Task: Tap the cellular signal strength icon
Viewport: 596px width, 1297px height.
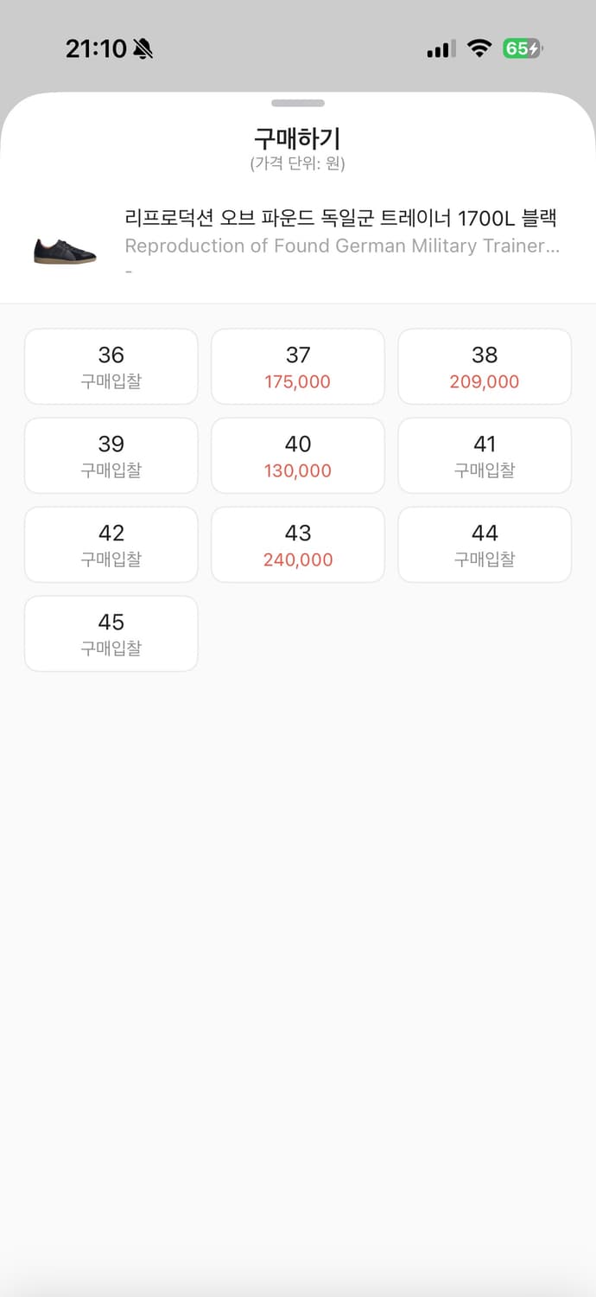Action: (x=439, y=48)
